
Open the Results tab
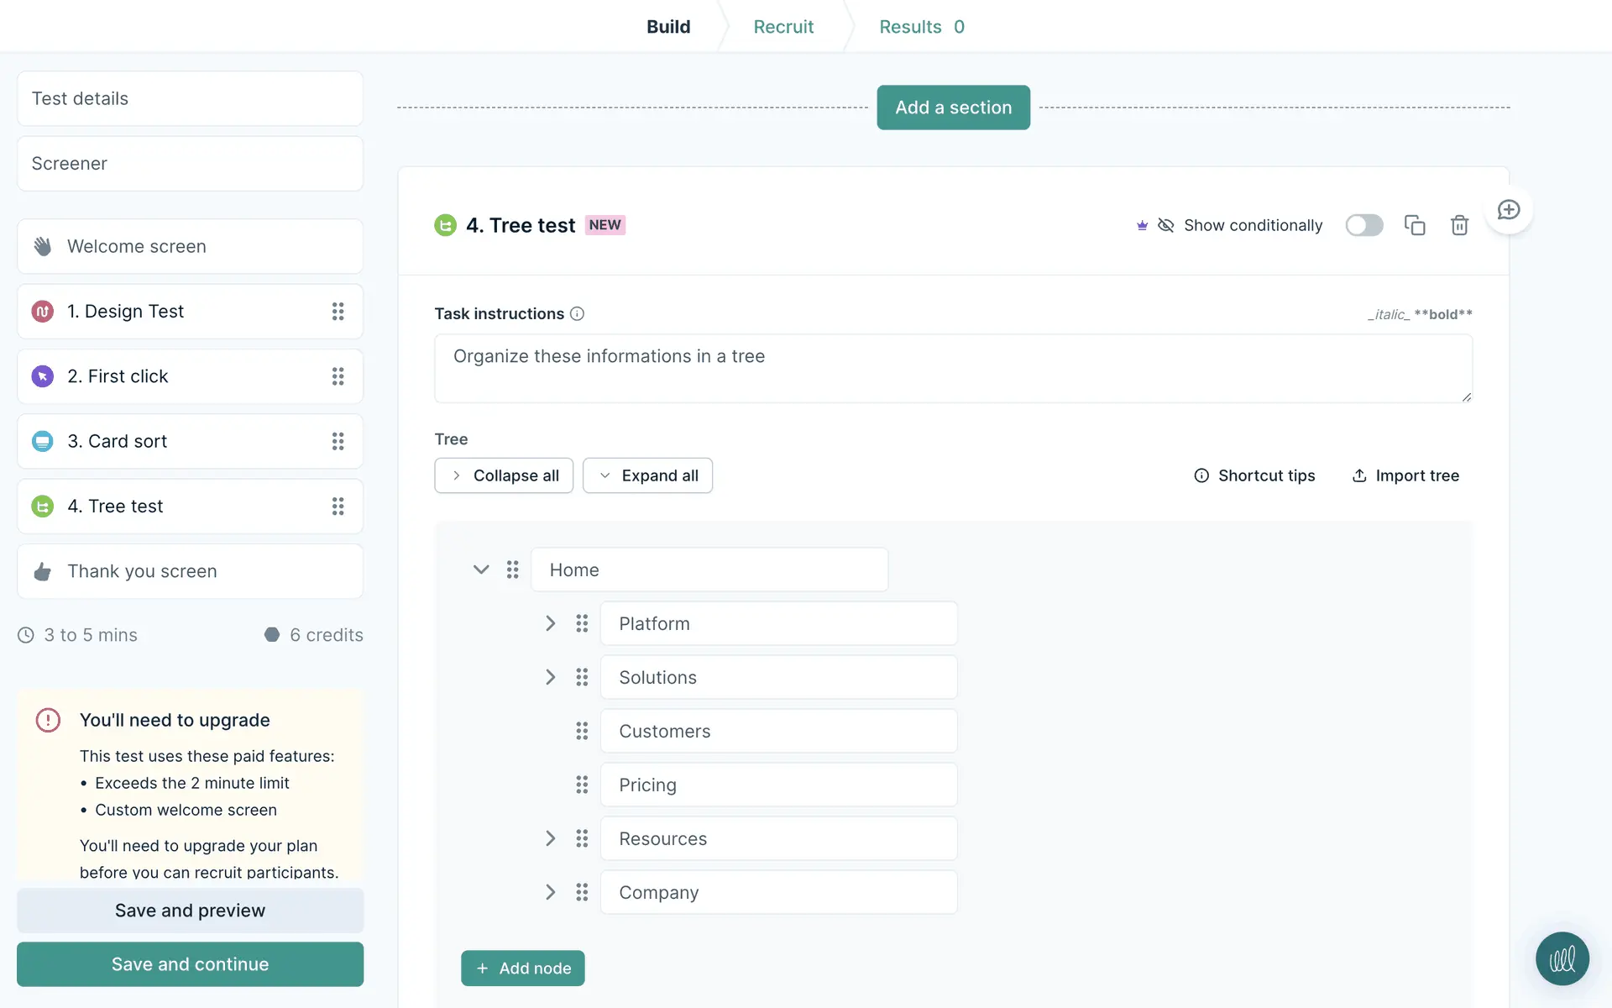pyautogui.click(x=921, y=27)
